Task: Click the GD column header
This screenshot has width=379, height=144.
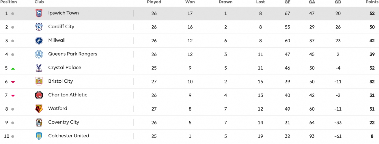Action: (338, 2)
